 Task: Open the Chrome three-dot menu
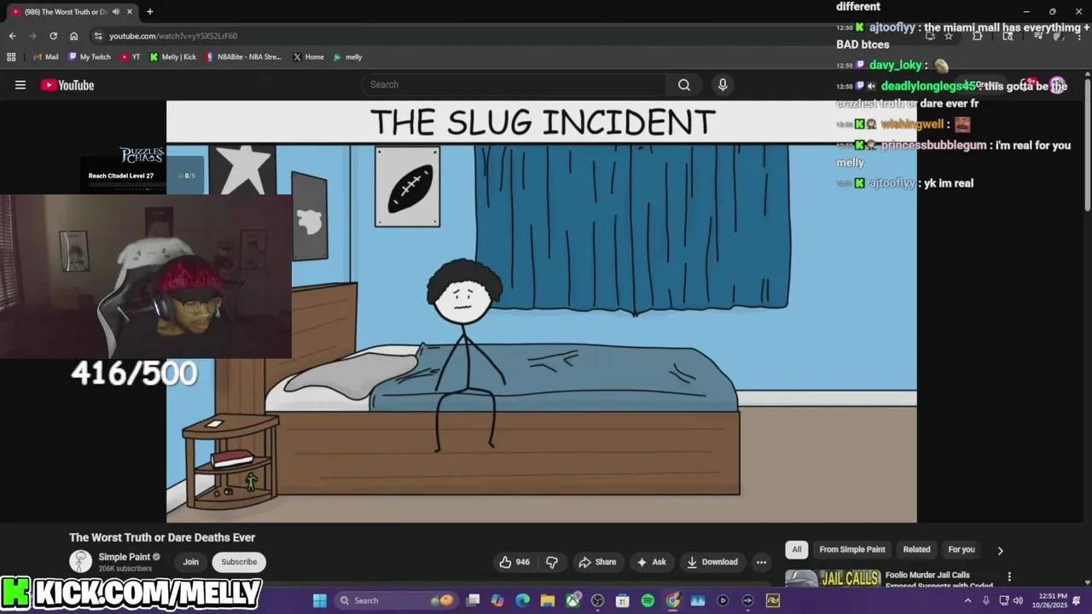tap(1077, 36)
